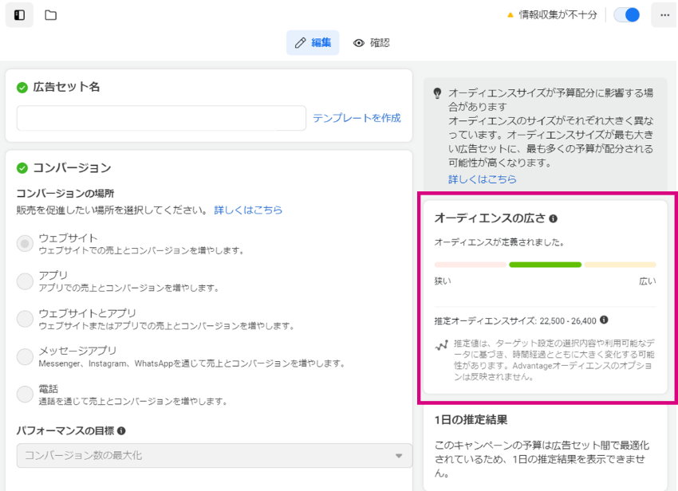Switch to the 確認 tab
The height and width of the screenshot is (491, 678).
pos(372,43)
